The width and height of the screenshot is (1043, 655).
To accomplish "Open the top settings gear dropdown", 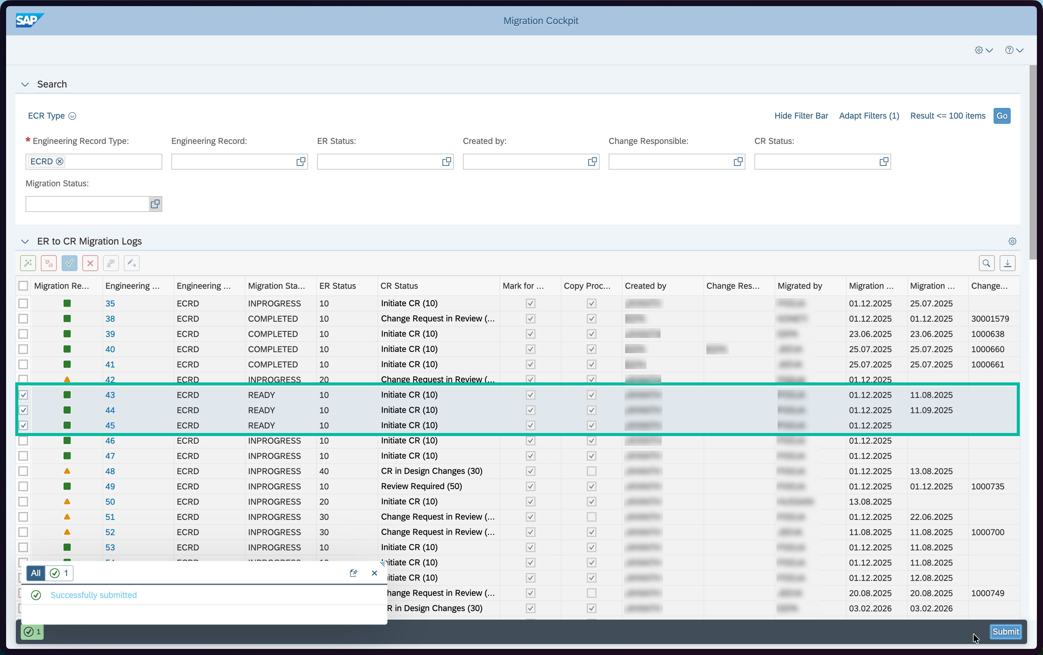I will (x=983, y=50).
